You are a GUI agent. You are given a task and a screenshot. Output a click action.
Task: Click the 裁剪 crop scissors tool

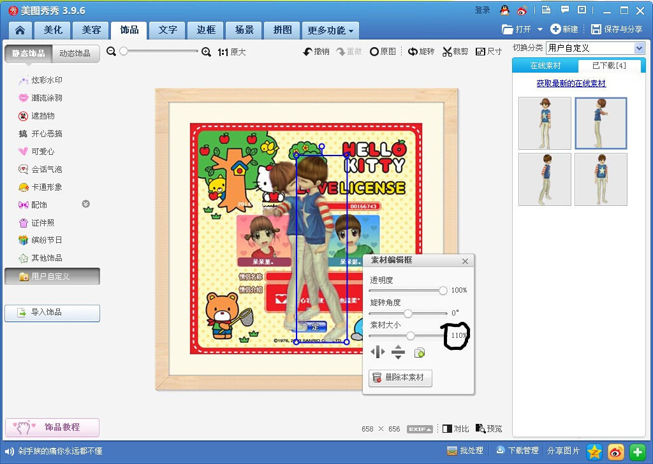[x=455, y=51]
